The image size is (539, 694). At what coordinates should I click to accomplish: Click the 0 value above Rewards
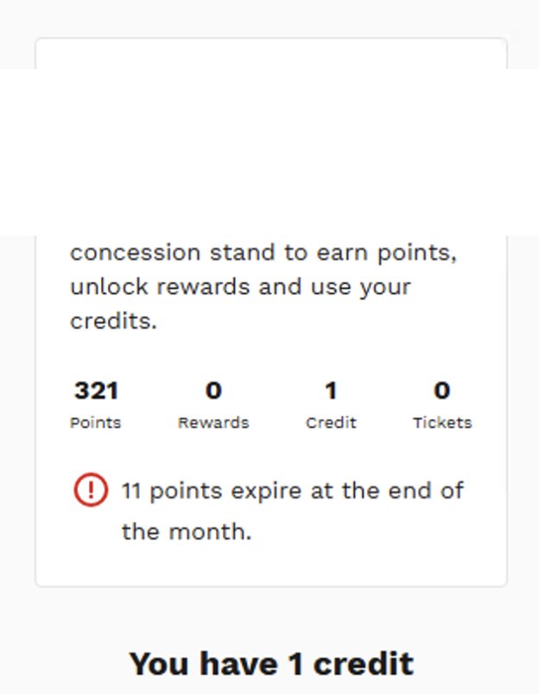213,391
